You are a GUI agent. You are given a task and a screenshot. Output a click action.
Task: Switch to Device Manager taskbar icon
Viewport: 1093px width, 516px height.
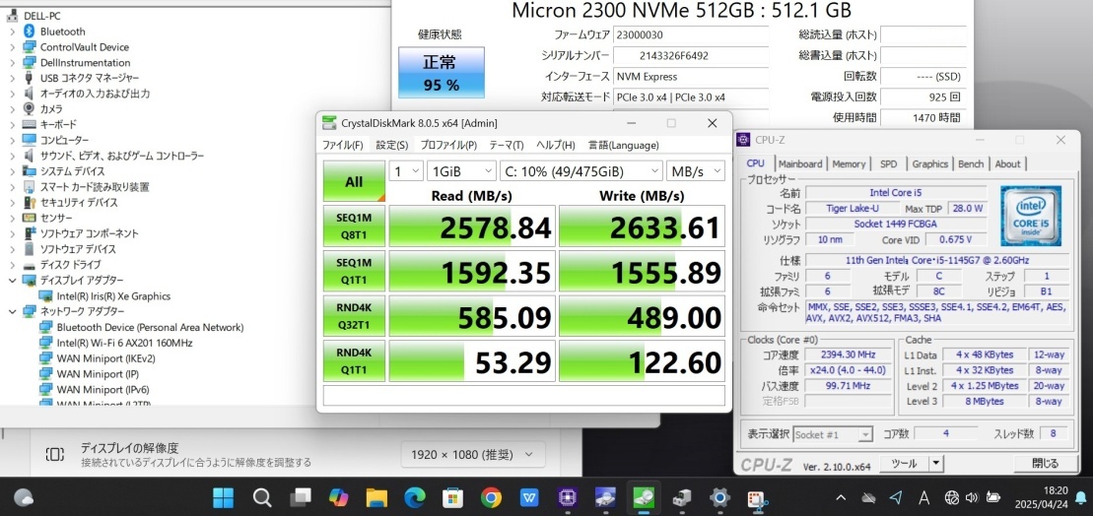coord(681,498)
